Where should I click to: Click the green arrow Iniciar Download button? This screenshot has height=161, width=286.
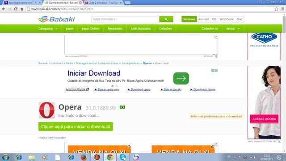pos(181,78)
